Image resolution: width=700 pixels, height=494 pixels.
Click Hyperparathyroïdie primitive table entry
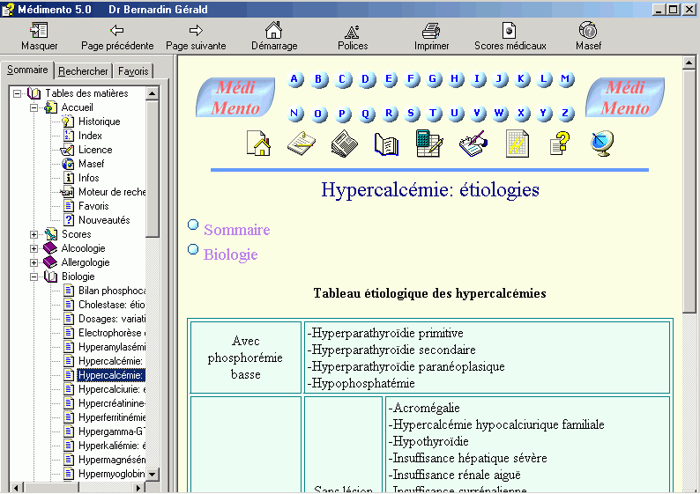pos(386,333)
